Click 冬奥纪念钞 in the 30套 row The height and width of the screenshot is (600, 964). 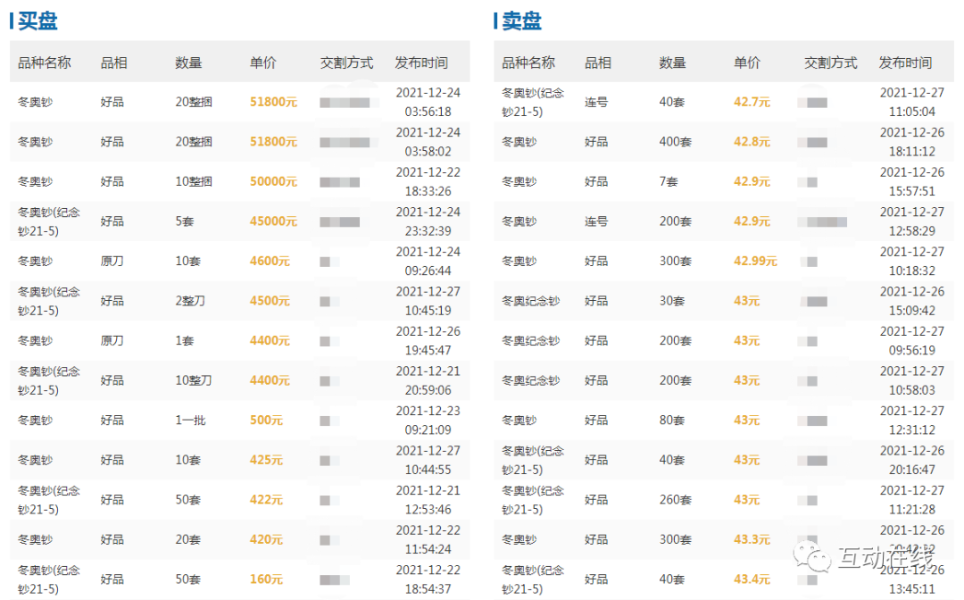(x=530, y=301)
